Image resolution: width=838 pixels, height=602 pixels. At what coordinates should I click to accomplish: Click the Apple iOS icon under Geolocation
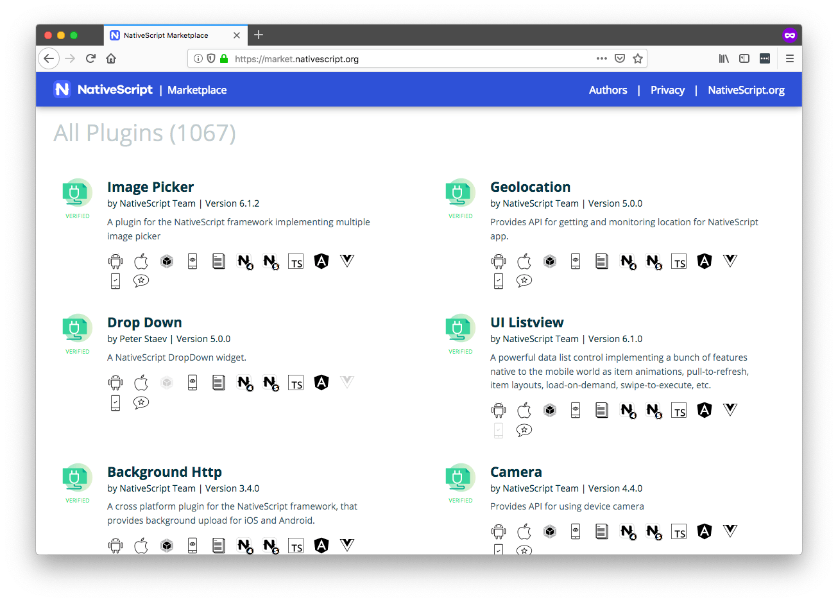[524, 261]
